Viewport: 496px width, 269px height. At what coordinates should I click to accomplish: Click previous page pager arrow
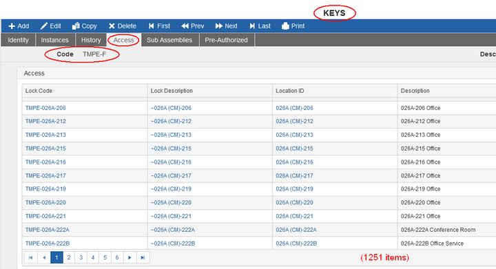coord(44,257)
